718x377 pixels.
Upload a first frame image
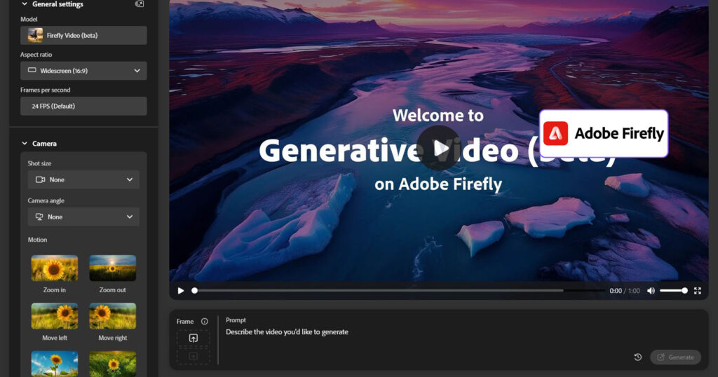coord(194,338)
